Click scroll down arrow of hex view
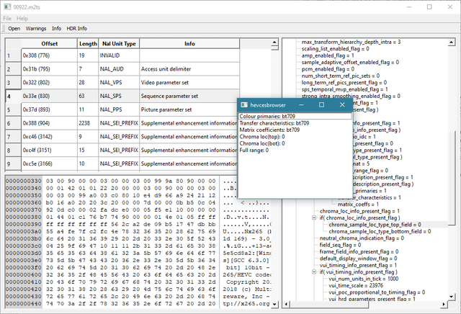 (x=274, y=304)
